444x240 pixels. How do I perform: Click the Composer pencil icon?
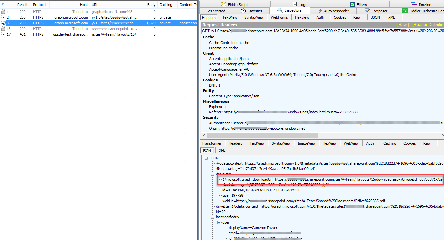(367, 11)
